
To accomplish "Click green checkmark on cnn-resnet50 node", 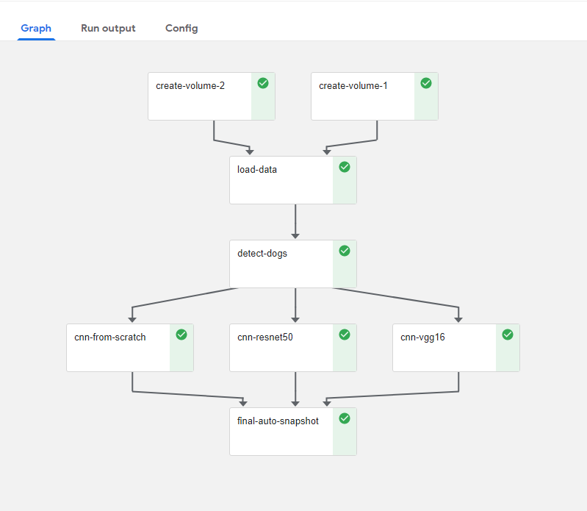I will tap(345, 335).
